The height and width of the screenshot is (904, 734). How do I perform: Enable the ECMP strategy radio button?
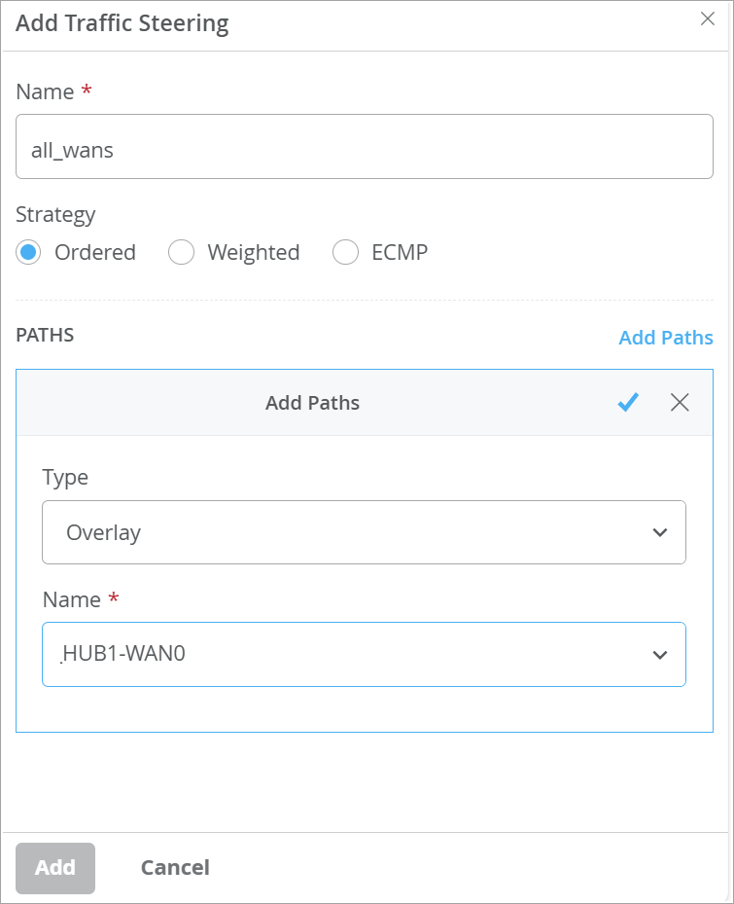coord(346,253)
